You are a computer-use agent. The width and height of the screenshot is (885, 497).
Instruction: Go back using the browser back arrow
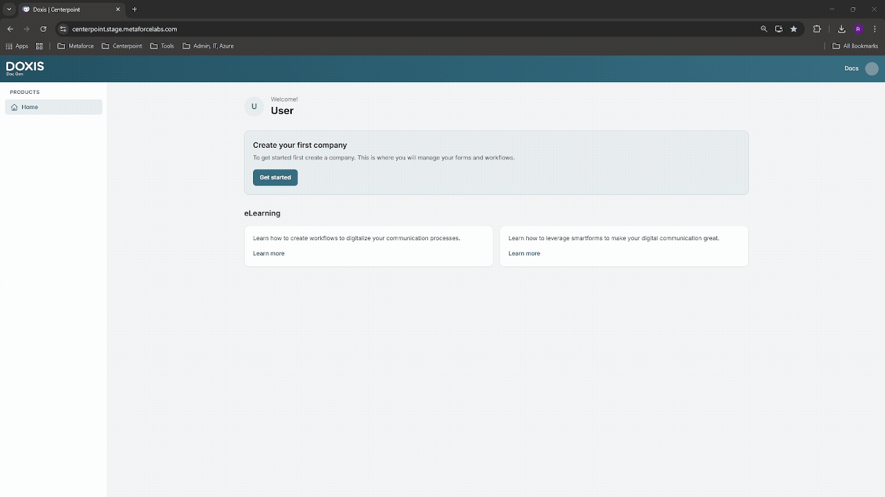coord(10,29)
